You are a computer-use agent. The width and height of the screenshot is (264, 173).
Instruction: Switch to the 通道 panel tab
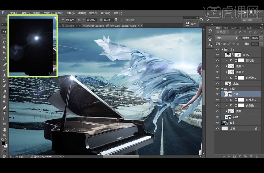226,28
